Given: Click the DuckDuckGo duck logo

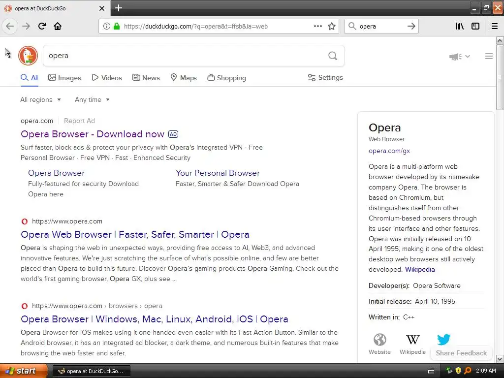Looking at the screenshot, I should point(28,56).
